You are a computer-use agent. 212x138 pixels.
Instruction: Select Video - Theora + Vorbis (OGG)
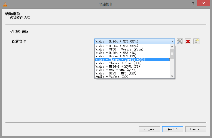(132, 60)
